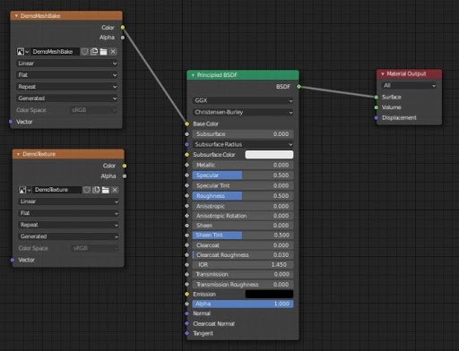Collapse the DemoMeshBake node
The height and width of the screenshot is (351, 459).
coord(16,16)
